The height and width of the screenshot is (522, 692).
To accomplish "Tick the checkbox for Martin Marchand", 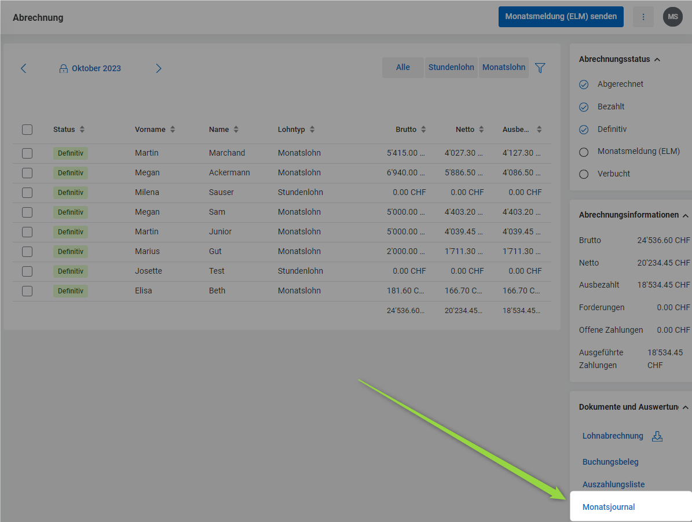I will [x=27, y=153].
